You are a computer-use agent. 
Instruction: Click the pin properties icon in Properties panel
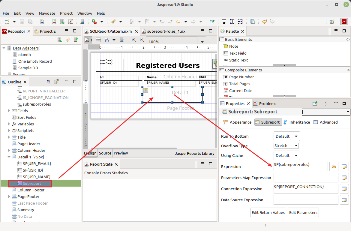coord(315,103)
